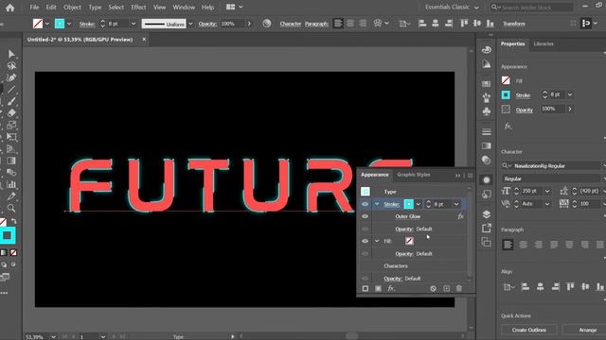Open Add New Effect fx in Appearance panel

pyautogui.click(x=391, y=288)
